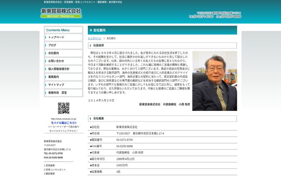281x176 pixels.
Task: Click the ■電話番号 table label
Action: tap(96, 140)
